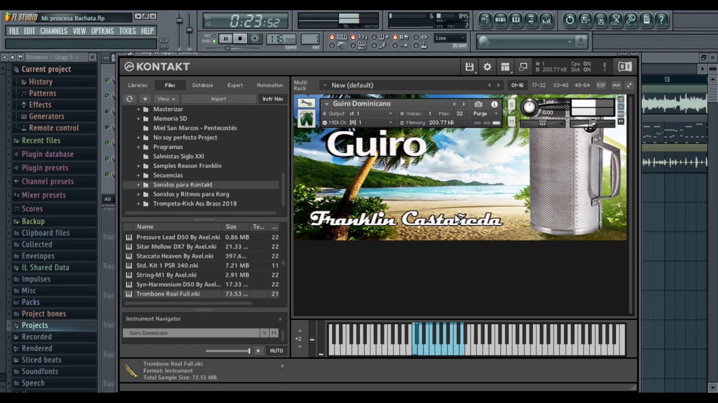Screen dimensions: 718x403
Task: Click FL Studio save project icon
Action: 585,20
